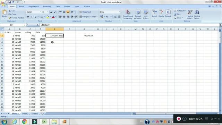Undo last action in Quick Access toolbar
This screenshot has width=222, height=125.
point(13,2)
